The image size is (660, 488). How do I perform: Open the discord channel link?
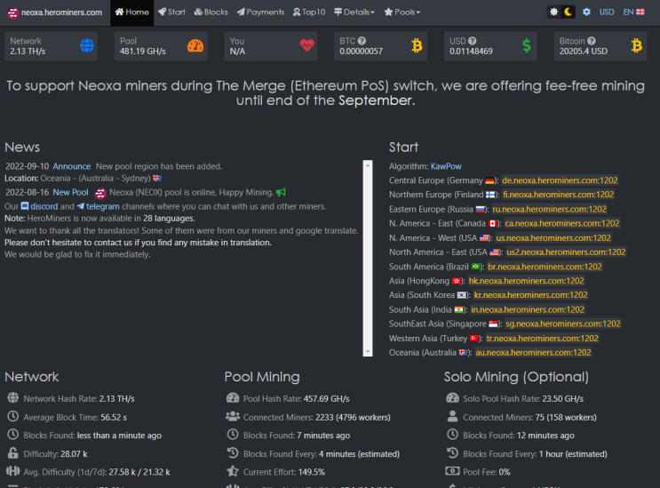pos(39,206)
